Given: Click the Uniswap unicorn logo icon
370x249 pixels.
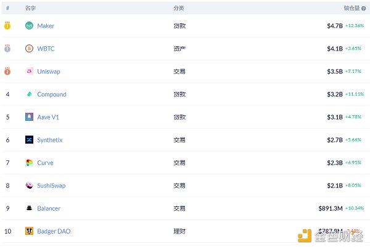Looking at the screenshot, I should pos(29,71).
